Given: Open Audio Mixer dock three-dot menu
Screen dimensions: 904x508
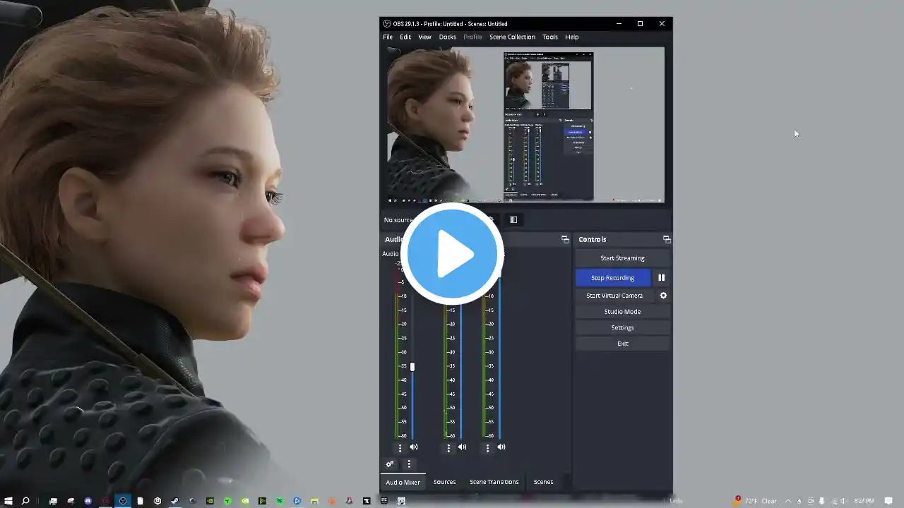Looking at the screenshot, I should (409, 464).
